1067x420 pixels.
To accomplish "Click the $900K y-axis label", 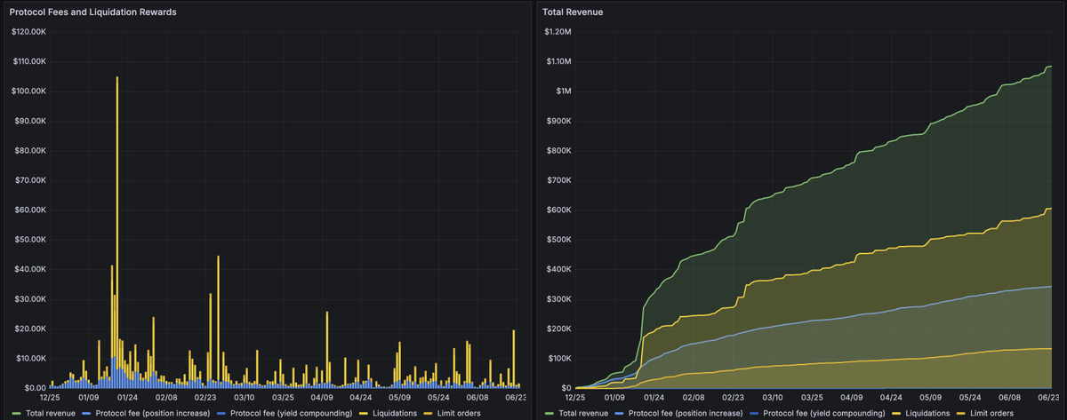I will click(x=560, y=121).
